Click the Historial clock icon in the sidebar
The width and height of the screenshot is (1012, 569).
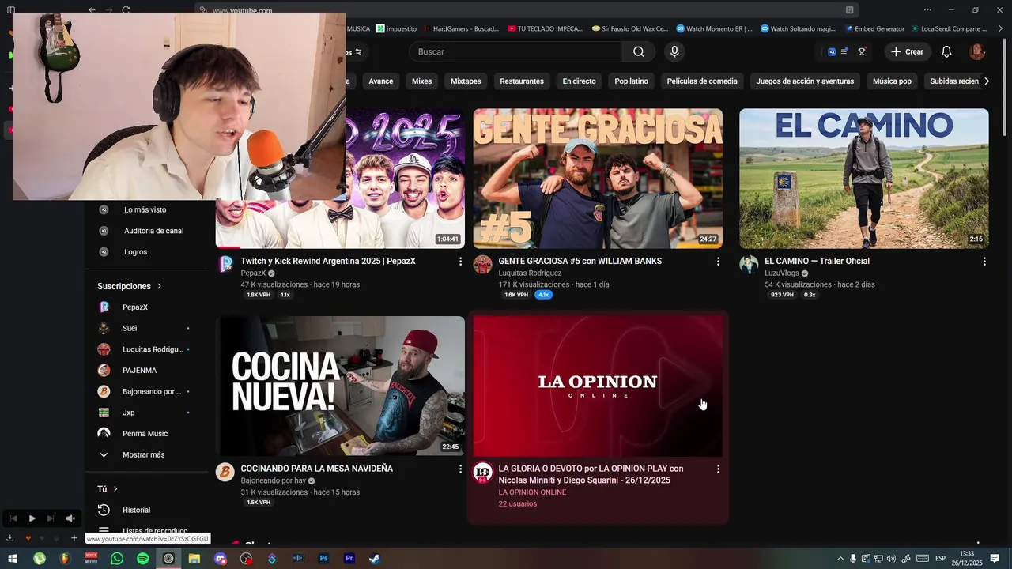[x=104, y=510]
